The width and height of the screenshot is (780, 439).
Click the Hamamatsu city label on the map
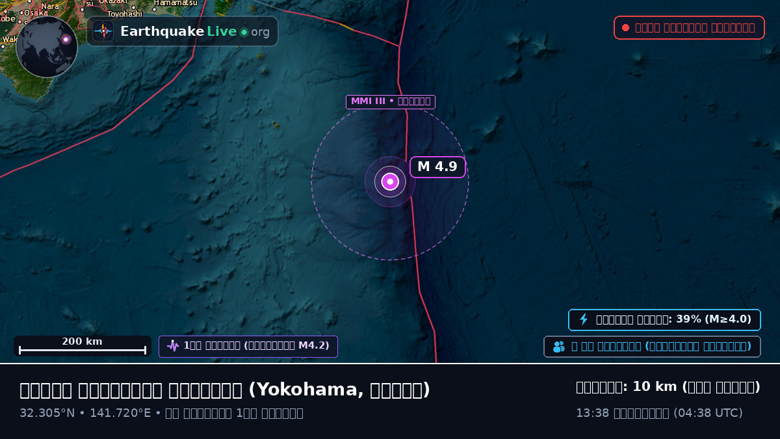[x=175, y=3]
